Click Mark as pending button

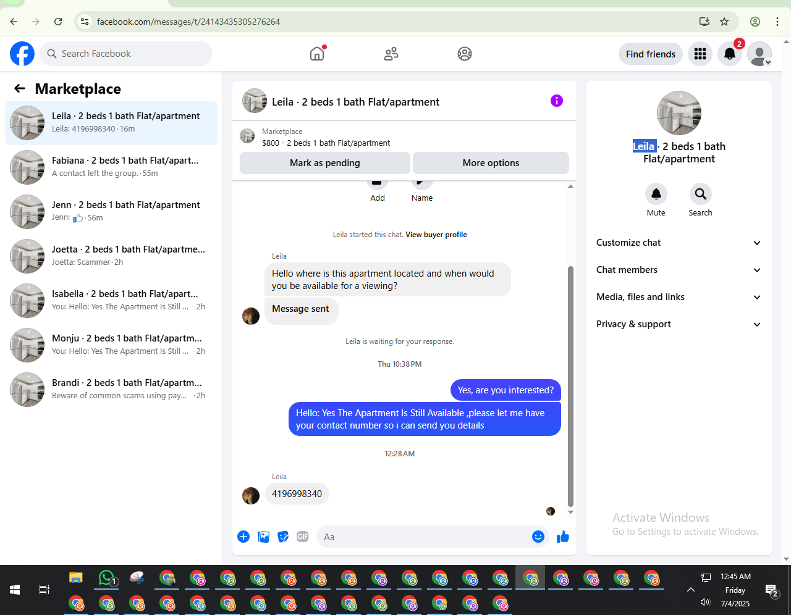tap(325, 163)
